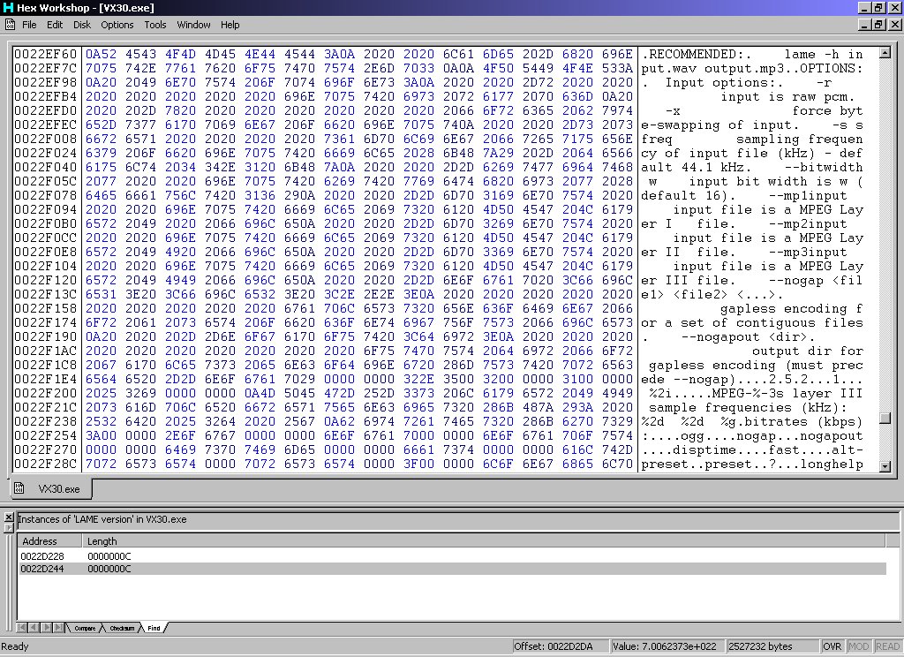The width and height of the screenshot is (904, 657).
Task: Click the arrow button below the results pane X
Action: point(9,528)
